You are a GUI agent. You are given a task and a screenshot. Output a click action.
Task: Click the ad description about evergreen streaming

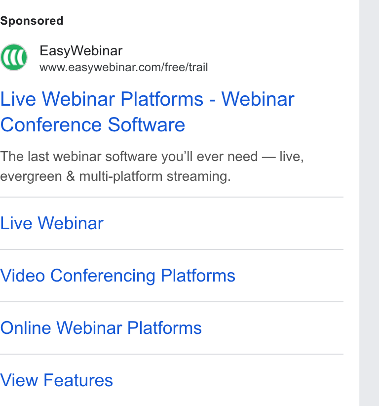152,166
